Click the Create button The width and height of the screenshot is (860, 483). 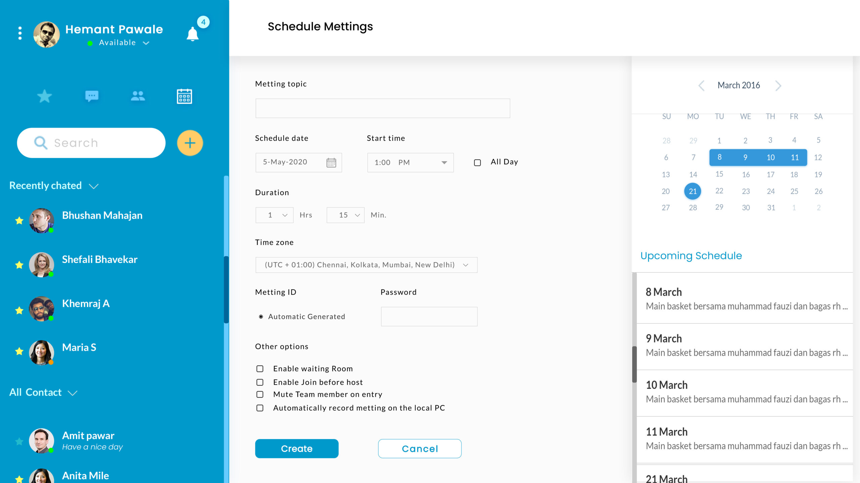click(x=297, y=449)
